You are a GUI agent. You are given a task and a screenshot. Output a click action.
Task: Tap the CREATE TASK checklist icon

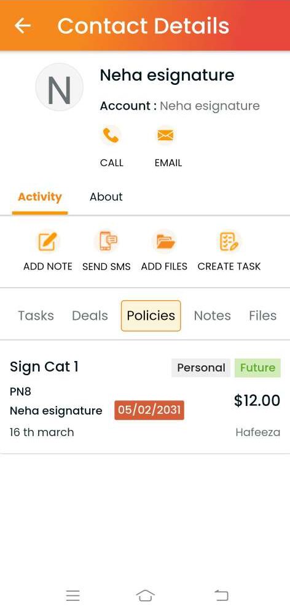[x=229, y=241]
